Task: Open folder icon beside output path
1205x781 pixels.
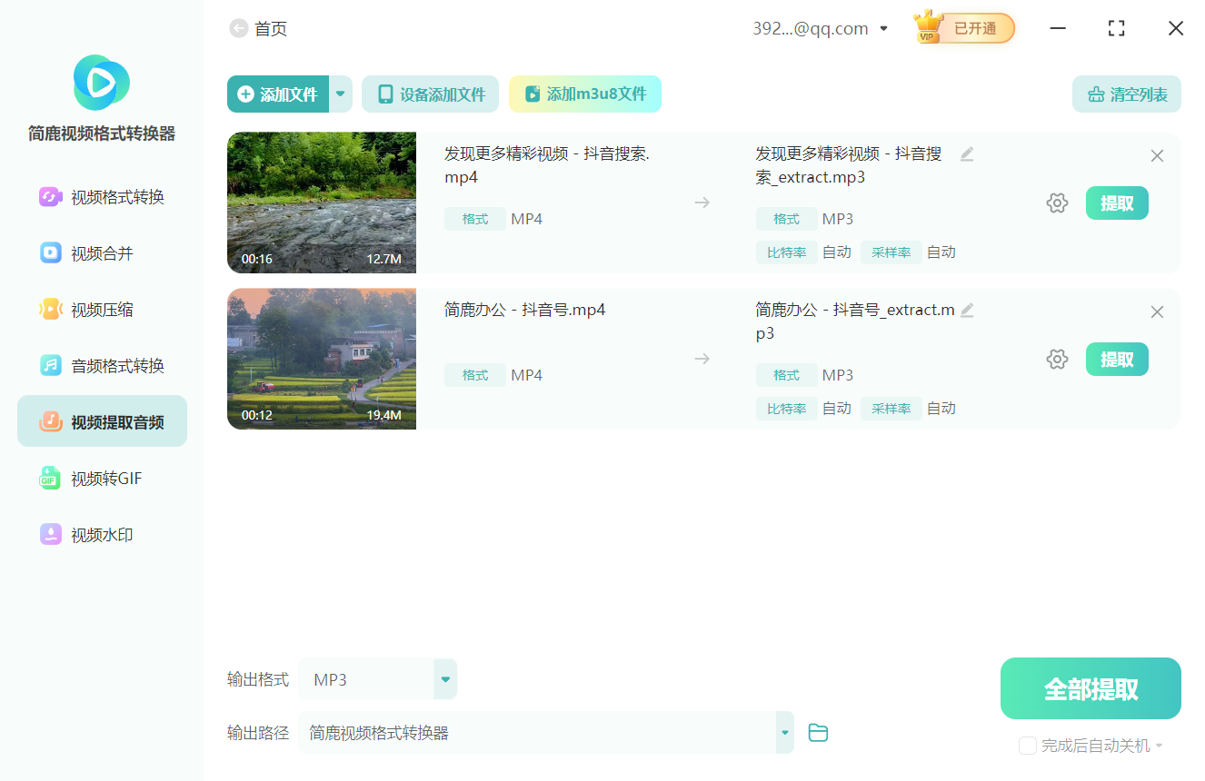Action: (x=817, y=732)
